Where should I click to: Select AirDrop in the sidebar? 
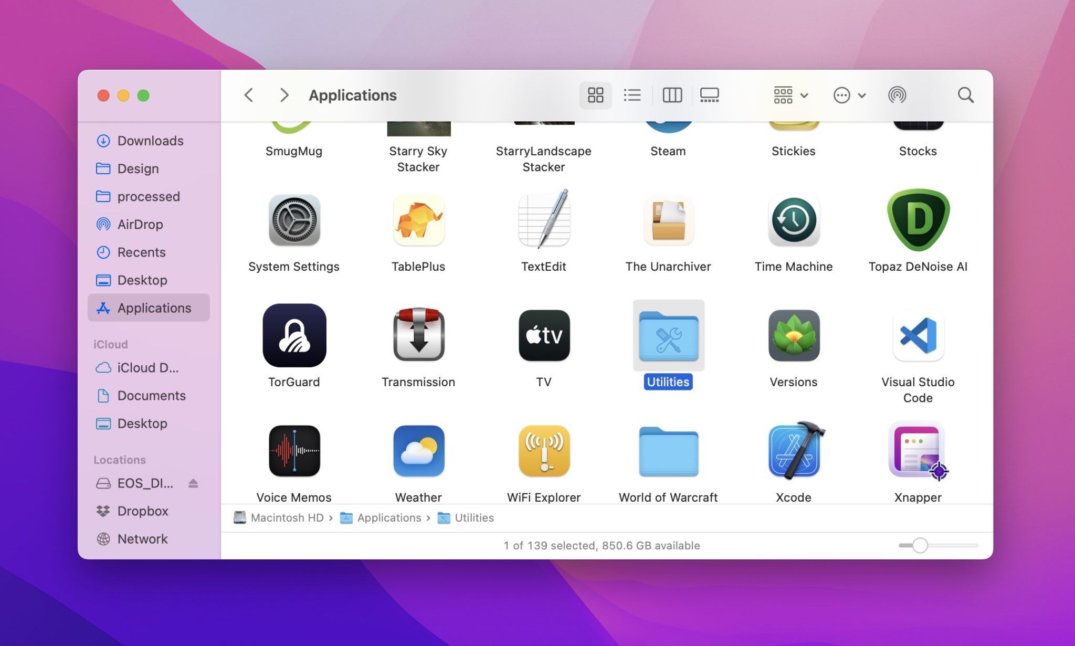point(149,224)
